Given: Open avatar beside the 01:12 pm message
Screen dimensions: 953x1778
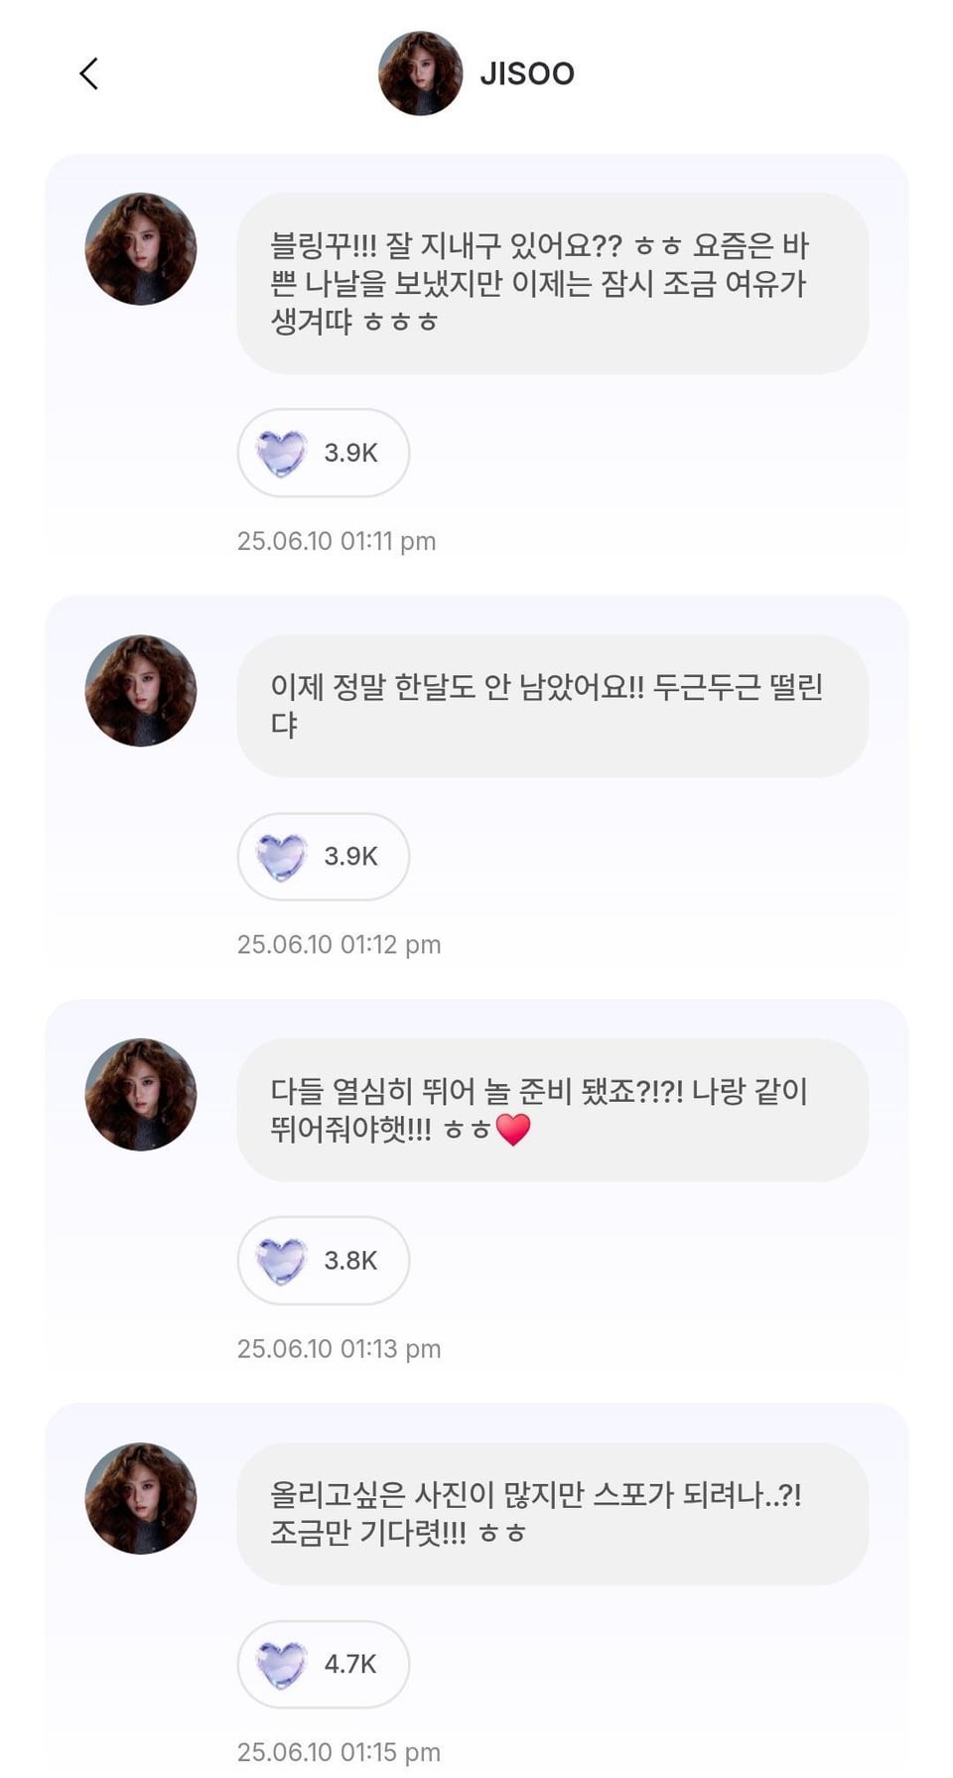Looking at the screenshot, I should pyautogui.click(x=141, y=691).
